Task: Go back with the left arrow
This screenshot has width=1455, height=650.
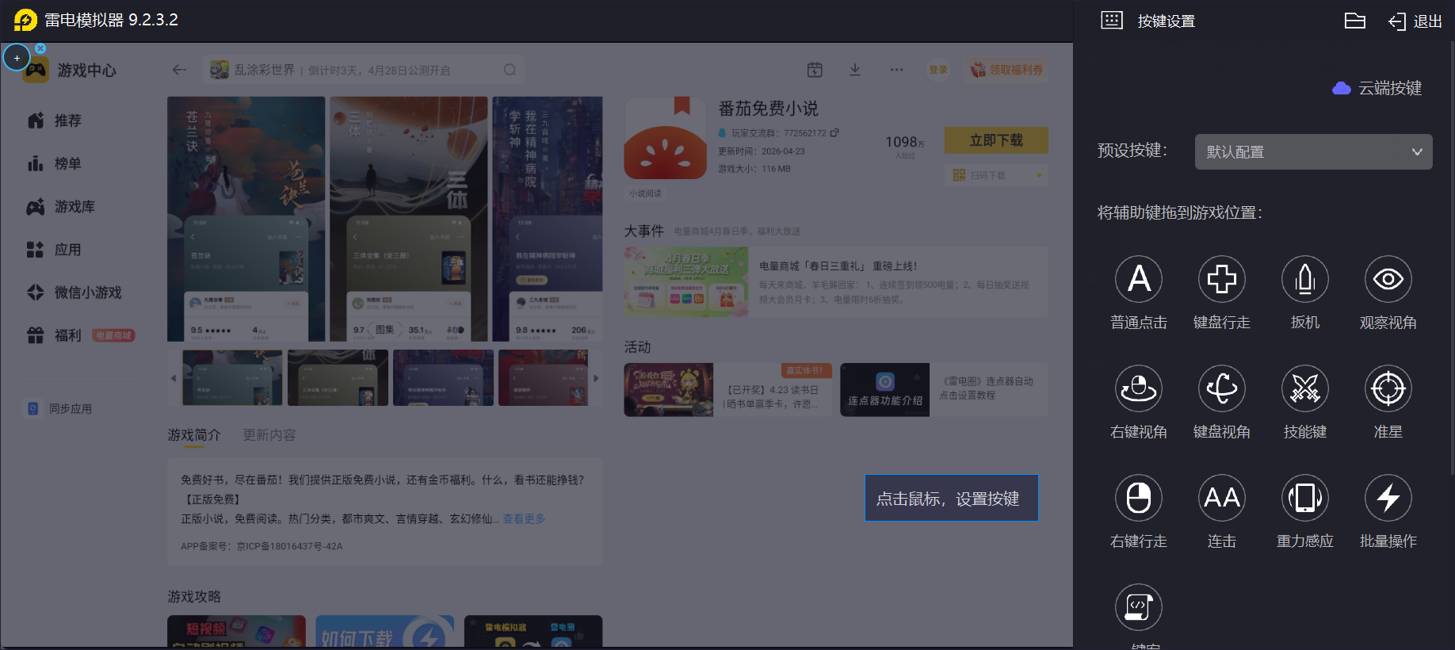Action: (x=180, y=70)
